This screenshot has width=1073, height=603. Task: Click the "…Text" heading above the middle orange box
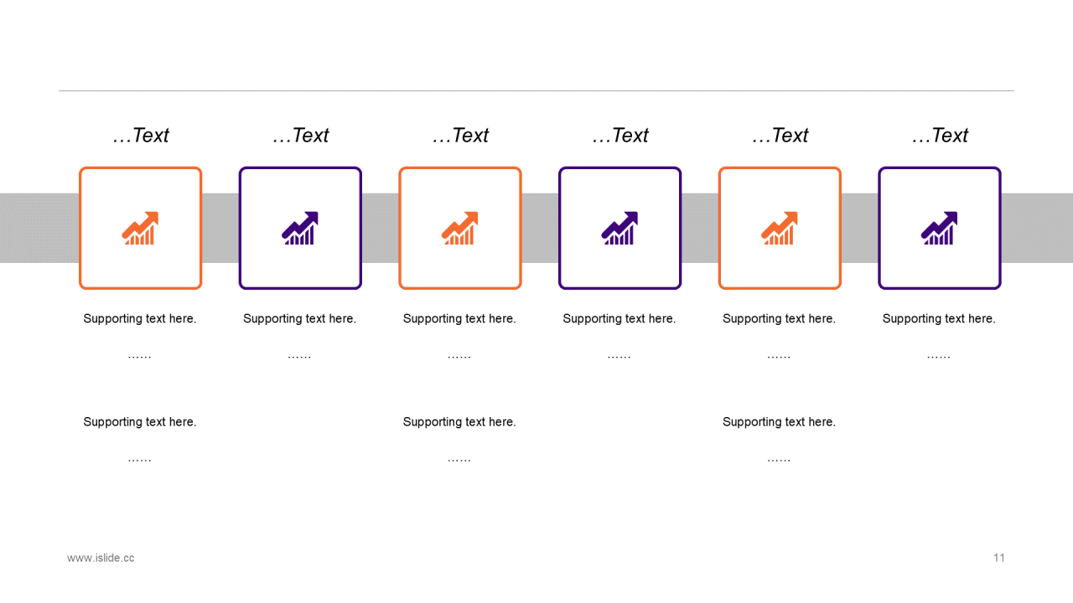[x=460, y=136]
